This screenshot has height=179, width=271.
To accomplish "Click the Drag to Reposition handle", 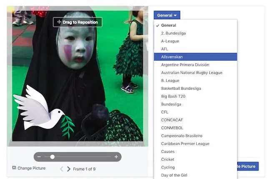I will (x=78, y=22).
